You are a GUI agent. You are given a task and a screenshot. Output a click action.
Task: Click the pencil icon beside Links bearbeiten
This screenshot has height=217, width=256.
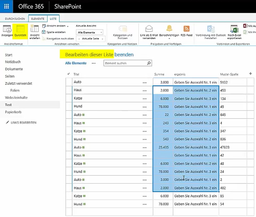tap(7, 122)
